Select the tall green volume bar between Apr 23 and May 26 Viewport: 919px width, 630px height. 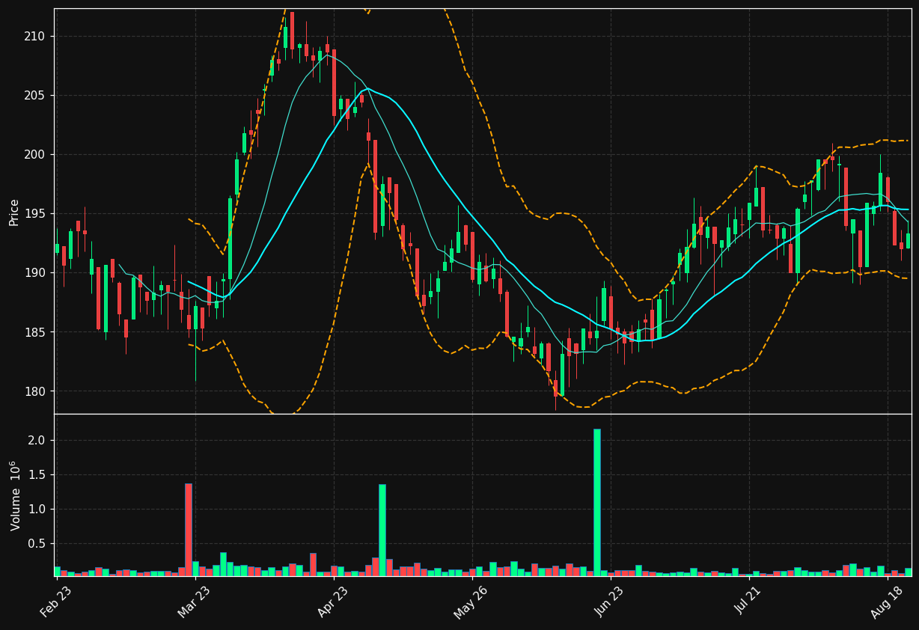(x=382, y=530)
